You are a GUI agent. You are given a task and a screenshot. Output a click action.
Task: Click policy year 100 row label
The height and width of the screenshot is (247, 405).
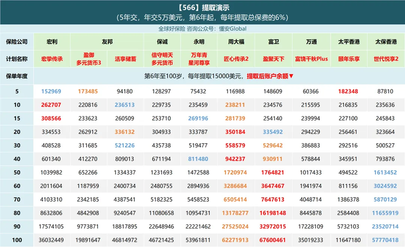(17, 240)
